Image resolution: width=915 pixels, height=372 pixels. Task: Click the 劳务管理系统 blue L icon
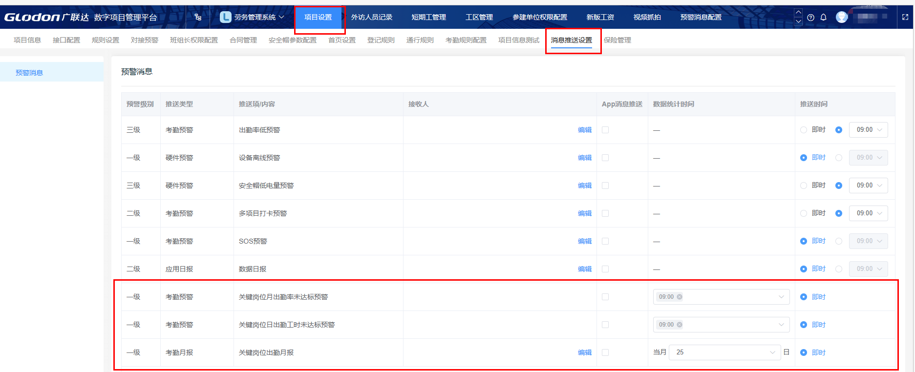(x=225, y=17)
